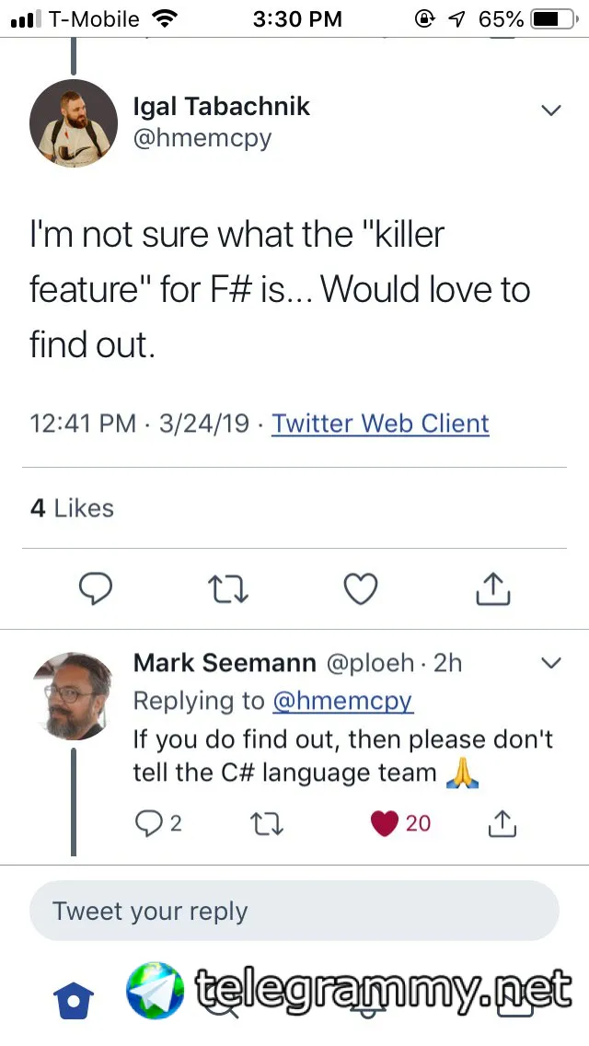Tap the @hmemcpy mention in the reply

(x=342, y=701)
